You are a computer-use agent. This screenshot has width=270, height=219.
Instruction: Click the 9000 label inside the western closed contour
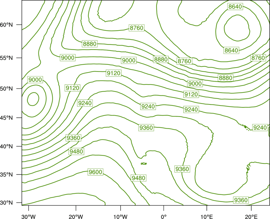coord(35,80)
